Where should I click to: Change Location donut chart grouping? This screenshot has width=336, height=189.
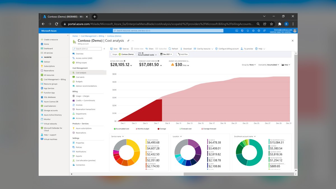[x=177, y=136]
